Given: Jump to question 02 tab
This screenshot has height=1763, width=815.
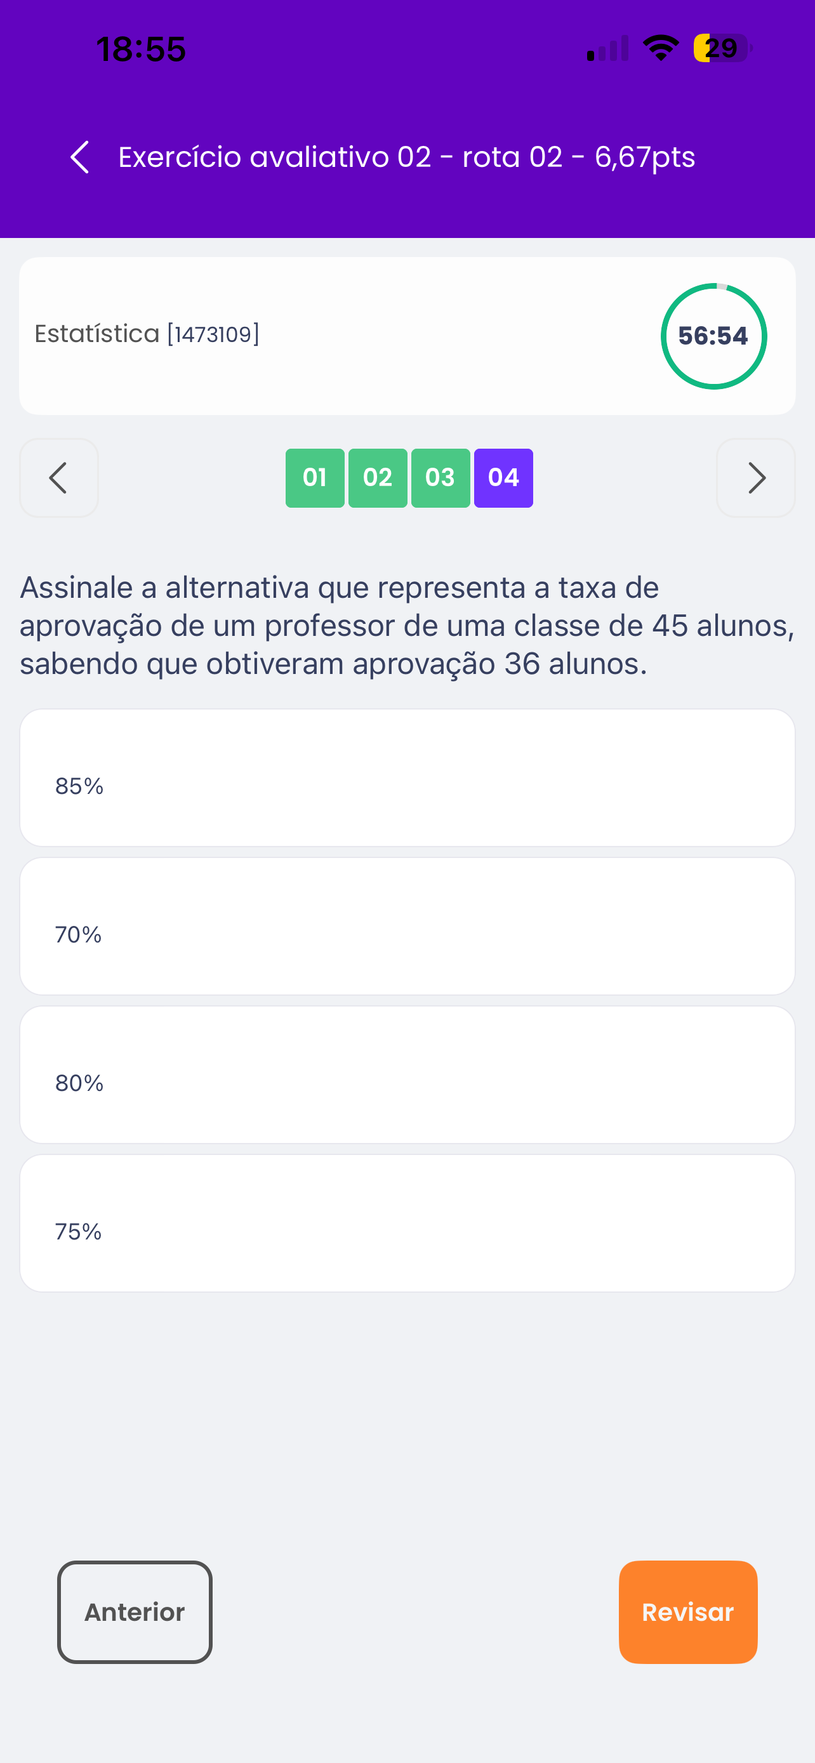Looking at the screenshot, I should (x=378, y=479).
